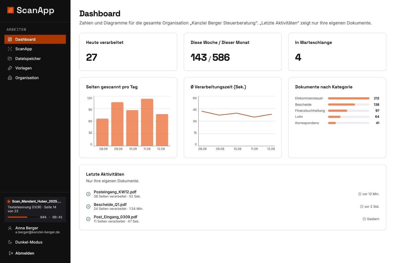Image resolution: width=395 pixels, height=263 pixels.
Task: Click the orange status dot of running scan
Action: click(x=9, y=201)
